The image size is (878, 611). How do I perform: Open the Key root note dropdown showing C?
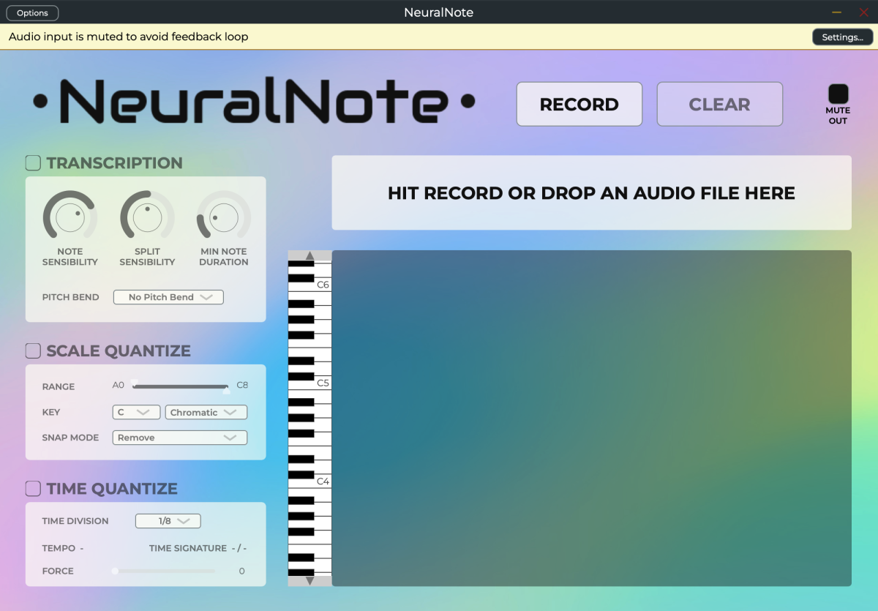[136, 412]
